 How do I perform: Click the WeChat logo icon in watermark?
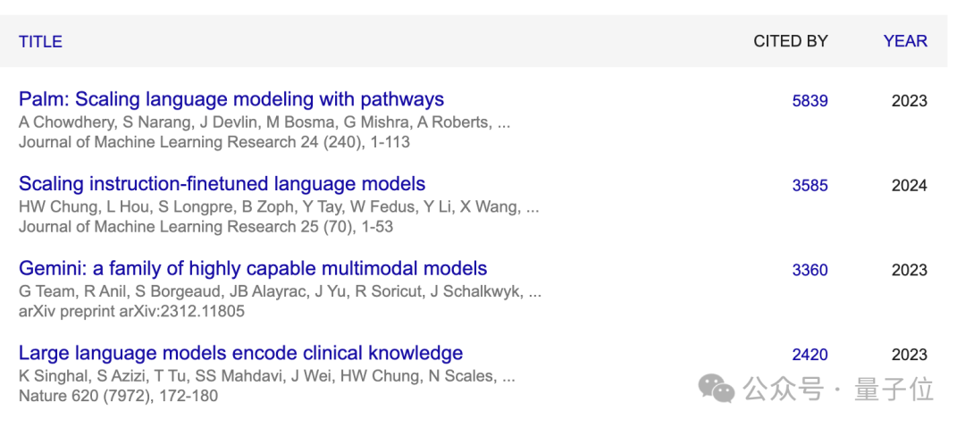click(x=717, y=389)
